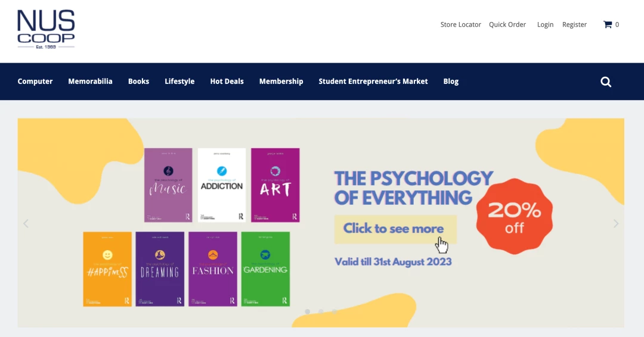
Task: Click the Psychology of Fashion book cover
Action: tap(213, 269)
